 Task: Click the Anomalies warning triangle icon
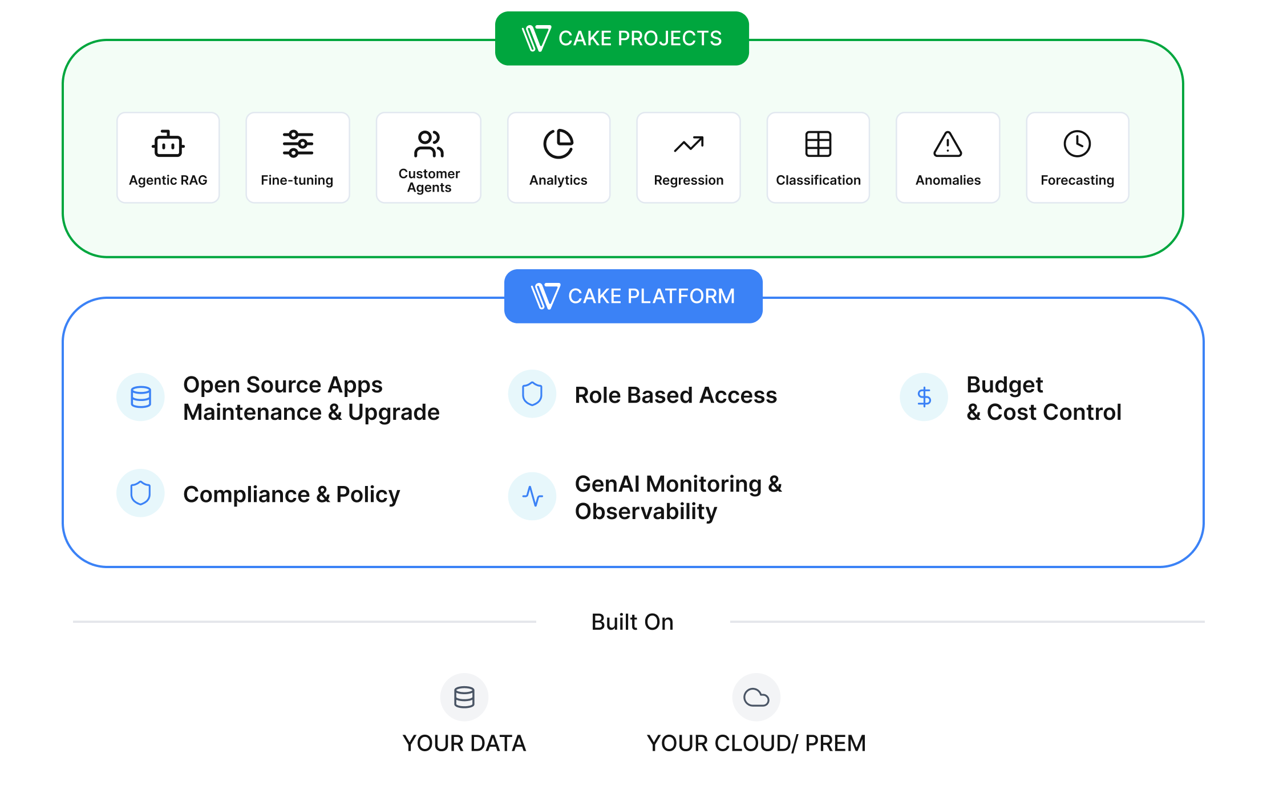(x=948, y=144)
